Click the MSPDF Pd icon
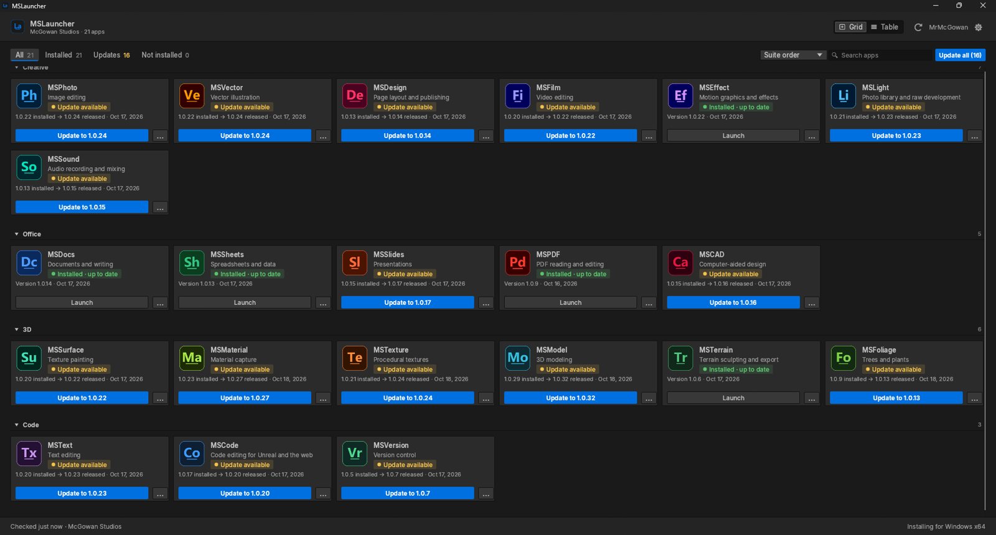The image size is (996, 535). click(x=518, y=262)
